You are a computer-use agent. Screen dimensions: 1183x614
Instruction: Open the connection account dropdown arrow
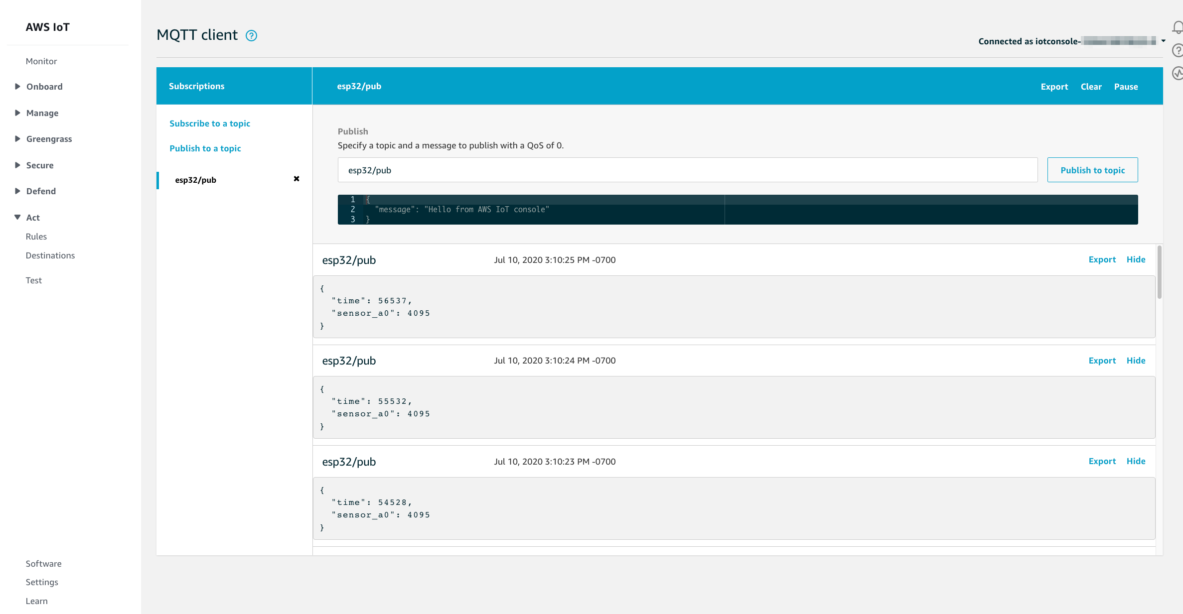1163,41
